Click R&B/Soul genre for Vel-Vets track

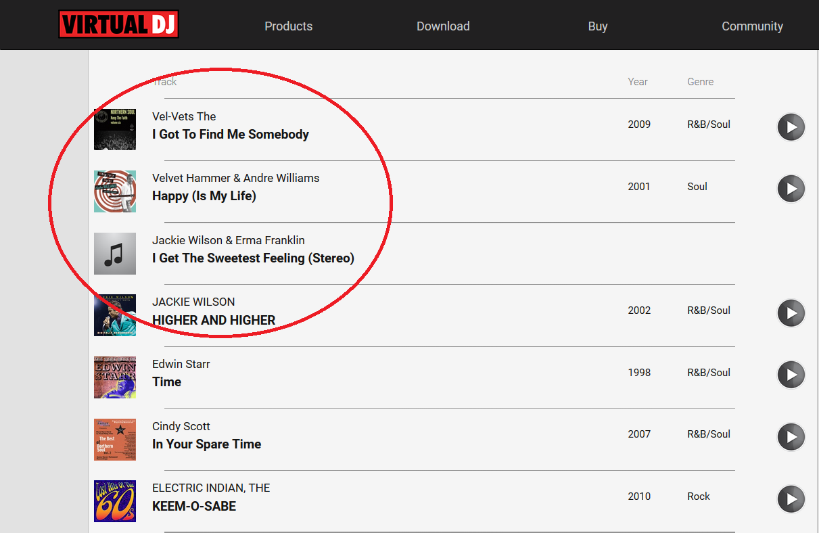tap(709, 124)
